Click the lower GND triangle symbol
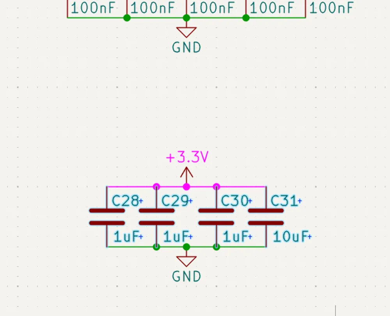The width and height of the screenshot is (390, 316). pyautogui.click(x=186, y=261)
